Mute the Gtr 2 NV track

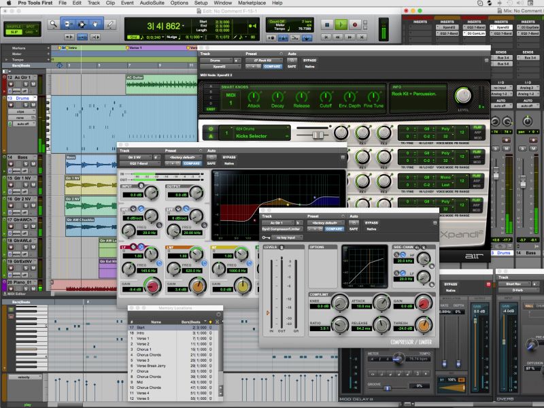tap(33, 205)
